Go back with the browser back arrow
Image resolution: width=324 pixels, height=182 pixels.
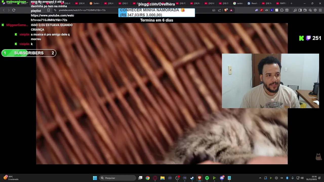click(4, 10)
